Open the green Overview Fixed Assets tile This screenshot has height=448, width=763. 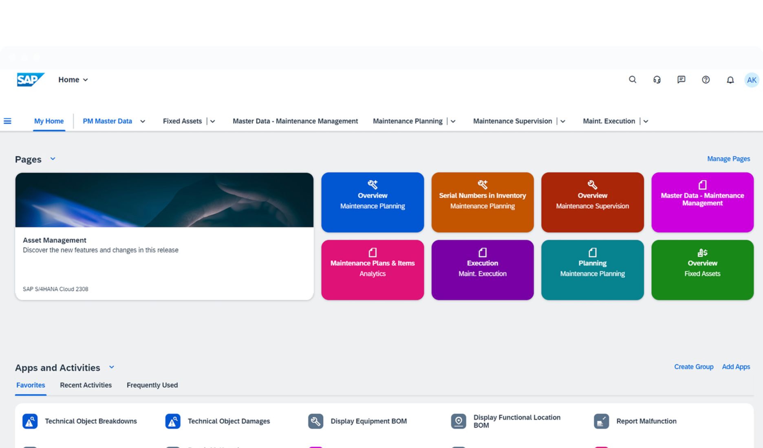pyautogui.click(x=702, y=270)
